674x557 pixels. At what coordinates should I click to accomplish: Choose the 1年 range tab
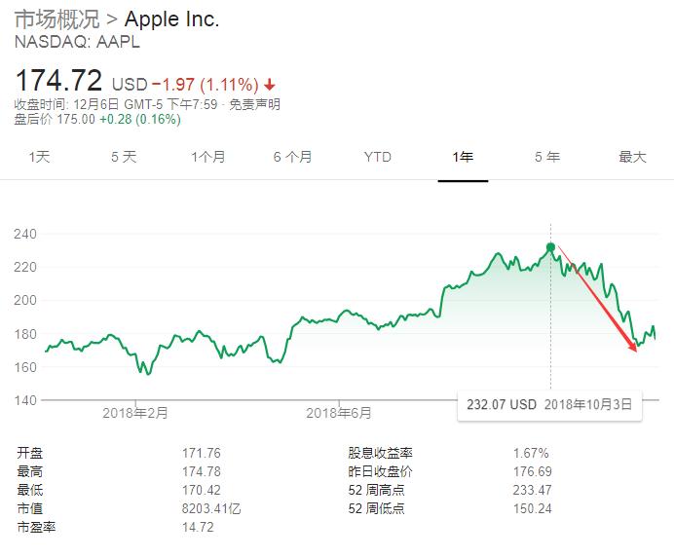coord(463,157)
